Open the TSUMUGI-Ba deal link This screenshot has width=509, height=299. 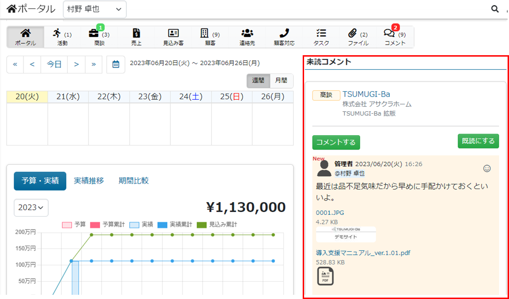coord(366,94)
